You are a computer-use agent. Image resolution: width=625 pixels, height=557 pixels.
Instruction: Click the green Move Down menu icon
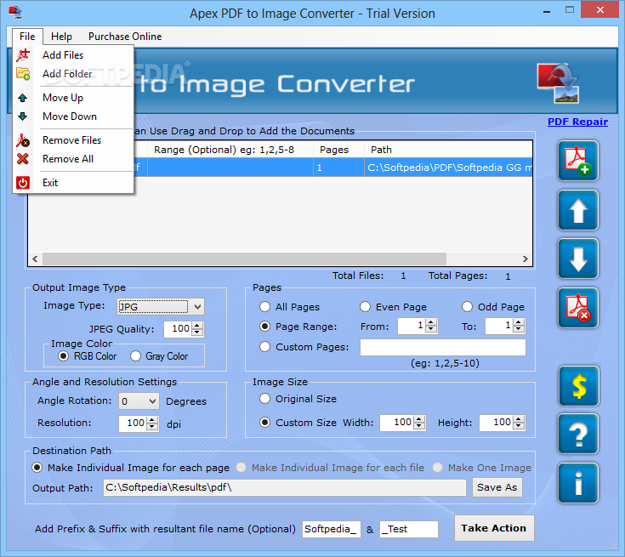(x=23, y=117)
